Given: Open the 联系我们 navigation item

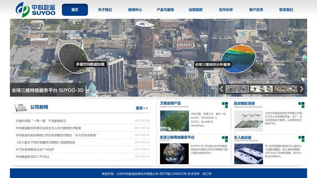Looking at the screenshot, I should click(x=286, y=10).
